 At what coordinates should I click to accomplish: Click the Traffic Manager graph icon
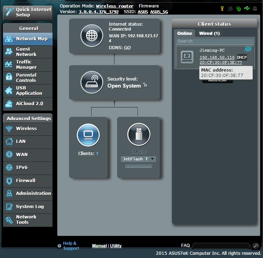point(9,64)
